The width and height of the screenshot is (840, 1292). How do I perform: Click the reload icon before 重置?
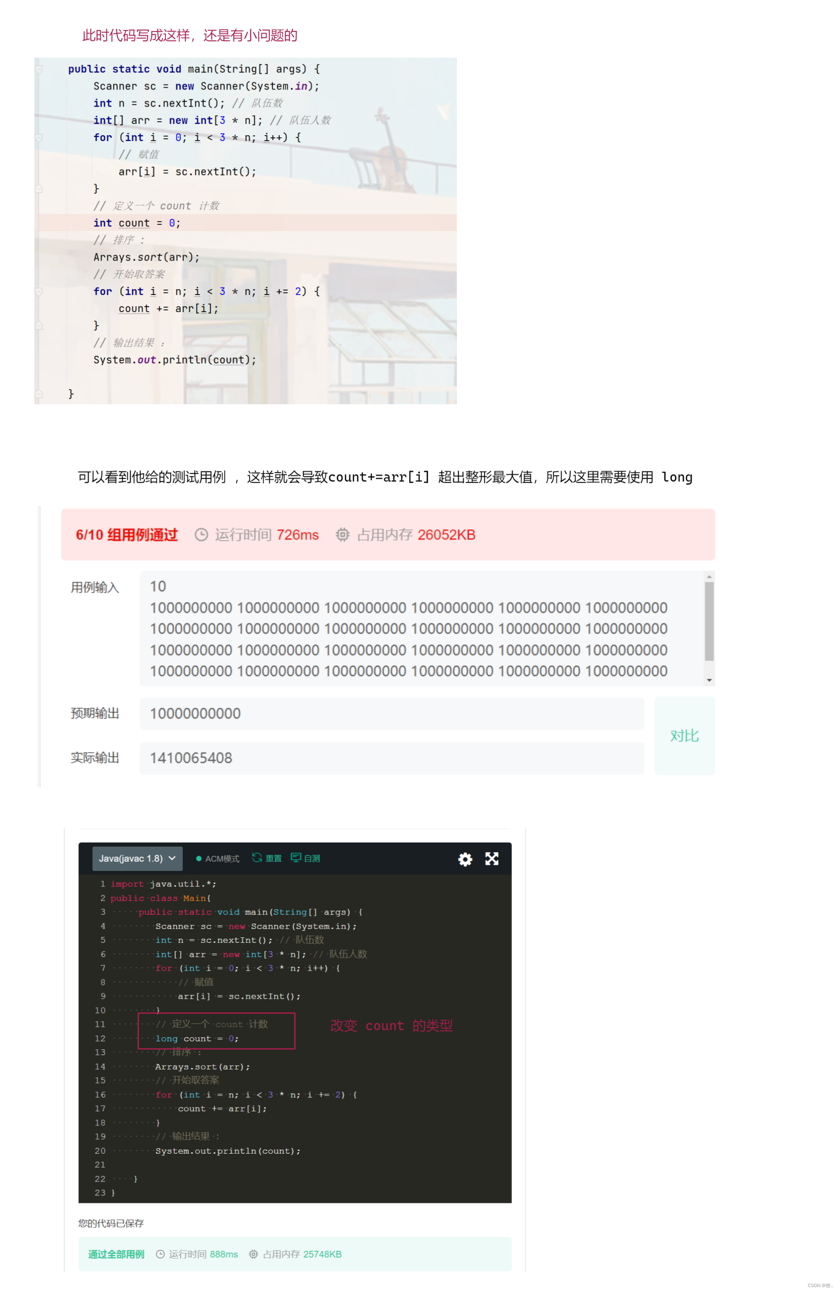click(257, 858)
